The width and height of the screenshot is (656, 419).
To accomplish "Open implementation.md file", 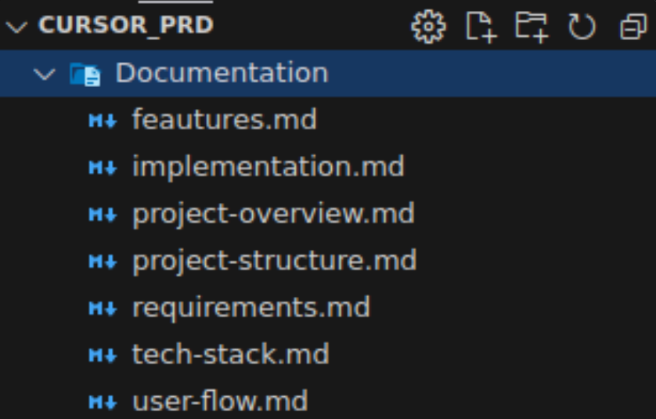I will pyautogui.click(x=268, y=167).
